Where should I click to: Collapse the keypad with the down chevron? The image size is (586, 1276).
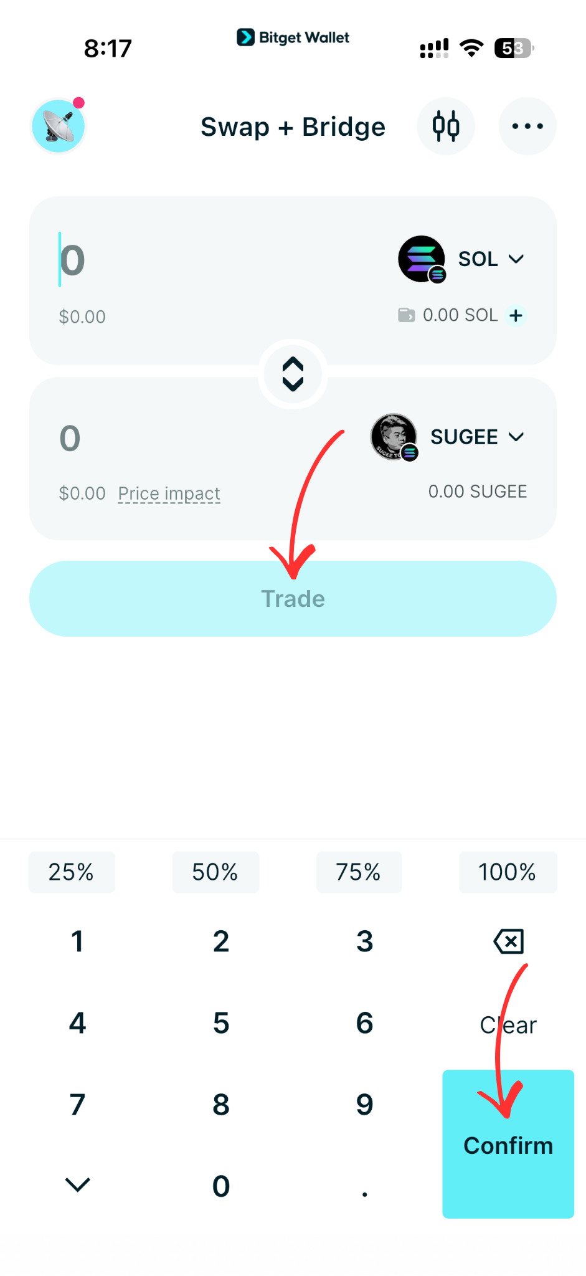tap(77, 1184)
